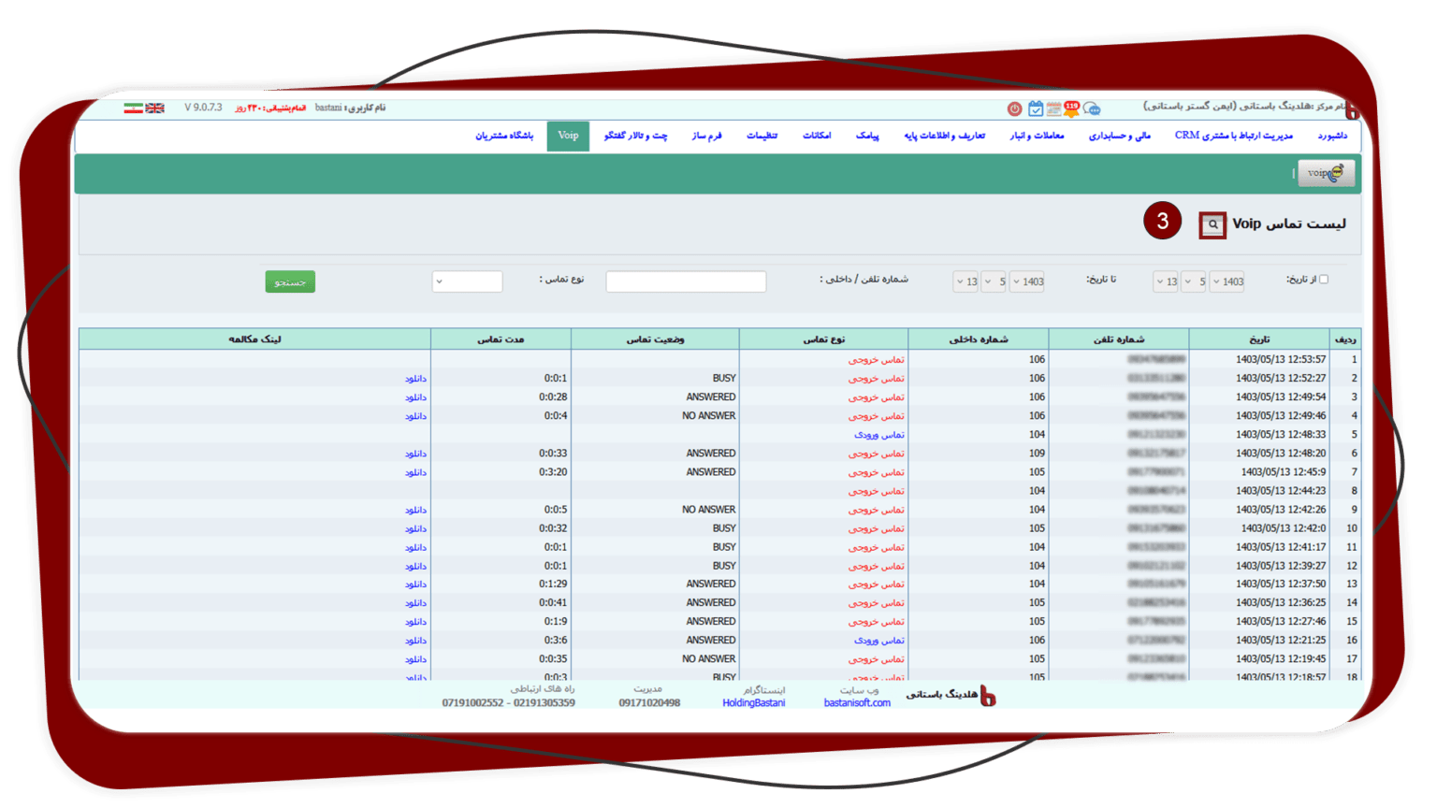Viewport: 1437px width, 808px height.
Task: Open تعاریف و اطلاعات پایه menu
Action: tap(944, 137)
